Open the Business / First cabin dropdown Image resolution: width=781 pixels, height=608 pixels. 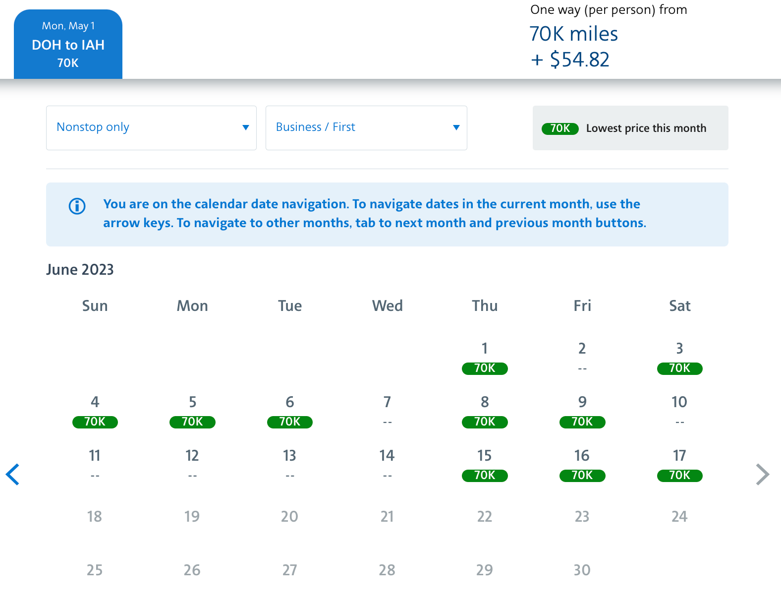(366, 127)
